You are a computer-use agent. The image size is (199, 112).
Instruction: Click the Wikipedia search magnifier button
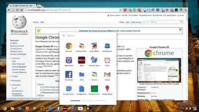[x=181, y=22]
